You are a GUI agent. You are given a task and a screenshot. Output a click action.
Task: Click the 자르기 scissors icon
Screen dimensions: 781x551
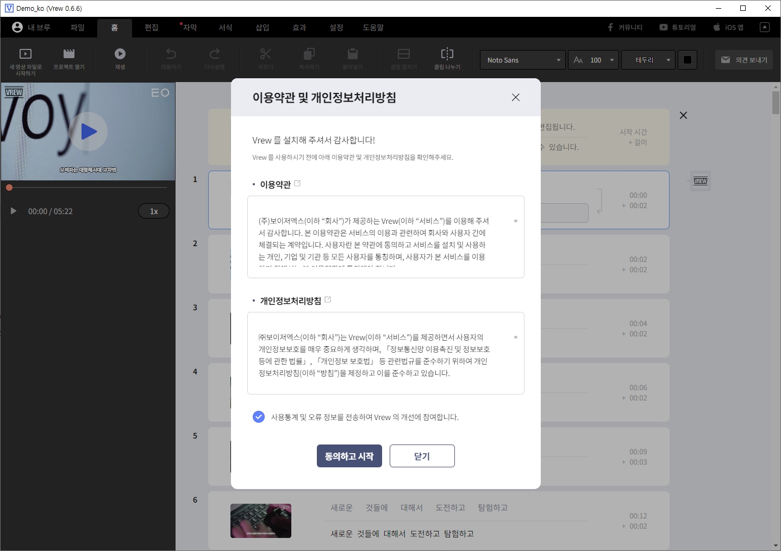265,54
